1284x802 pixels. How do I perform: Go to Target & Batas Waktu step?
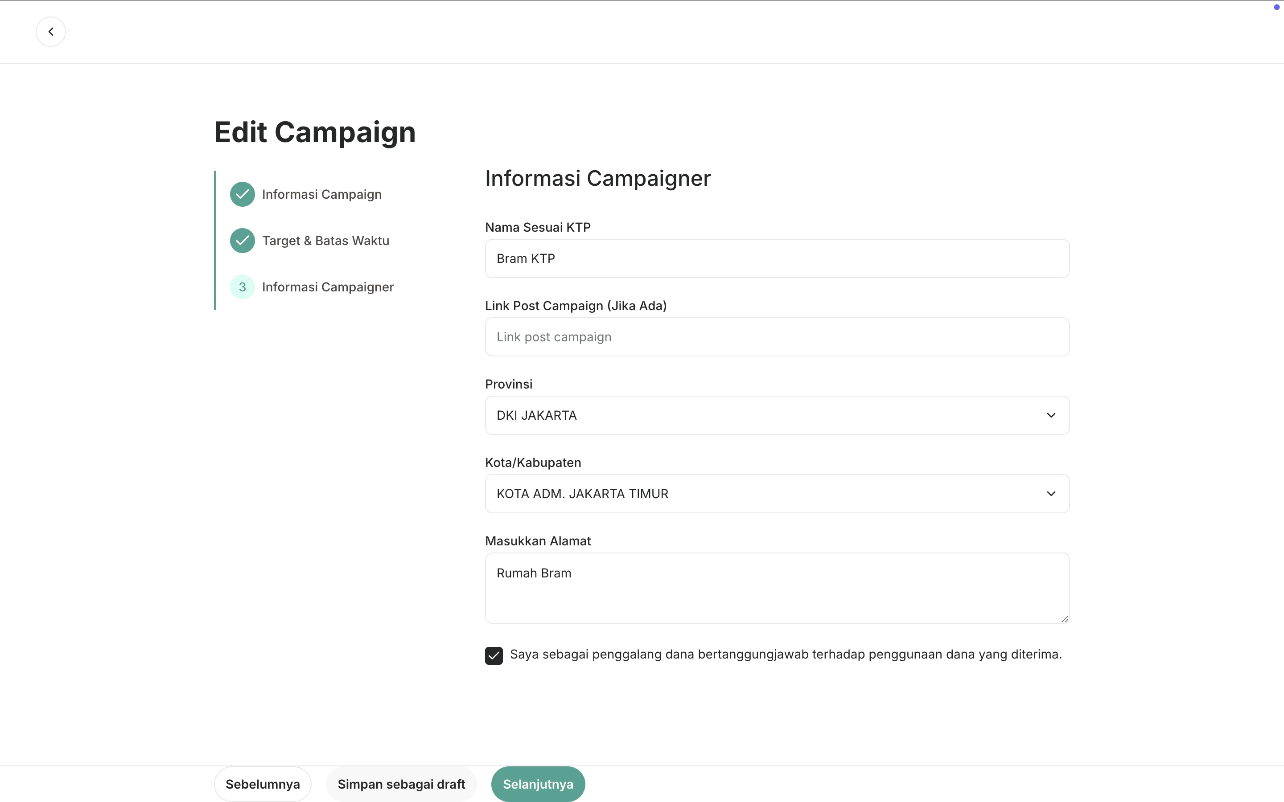click(x=325, y=241)
